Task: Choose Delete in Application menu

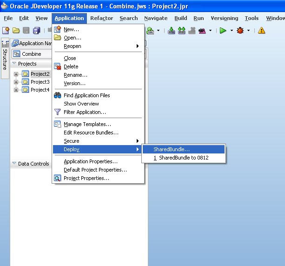Action: pyautogui.click(x=98, y=66)
